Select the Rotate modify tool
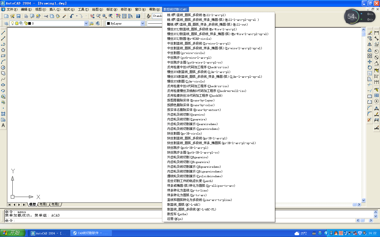The width and height of the screenshot is (380, 237). tap(370, 67)
